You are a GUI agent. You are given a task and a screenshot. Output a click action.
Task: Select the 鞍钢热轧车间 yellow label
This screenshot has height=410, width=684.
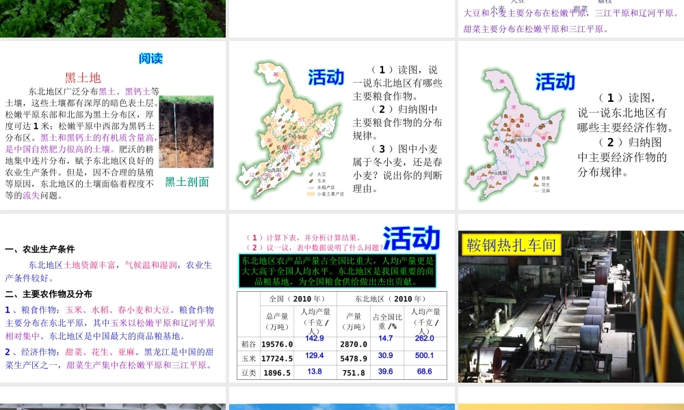pyautogui.click(x=511, y=245)
